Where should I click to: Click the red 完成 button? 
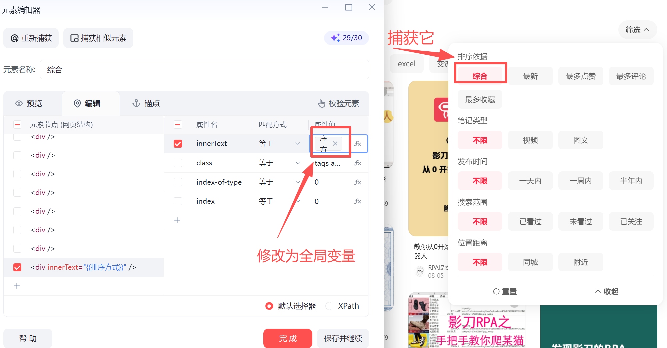[288, 338]
